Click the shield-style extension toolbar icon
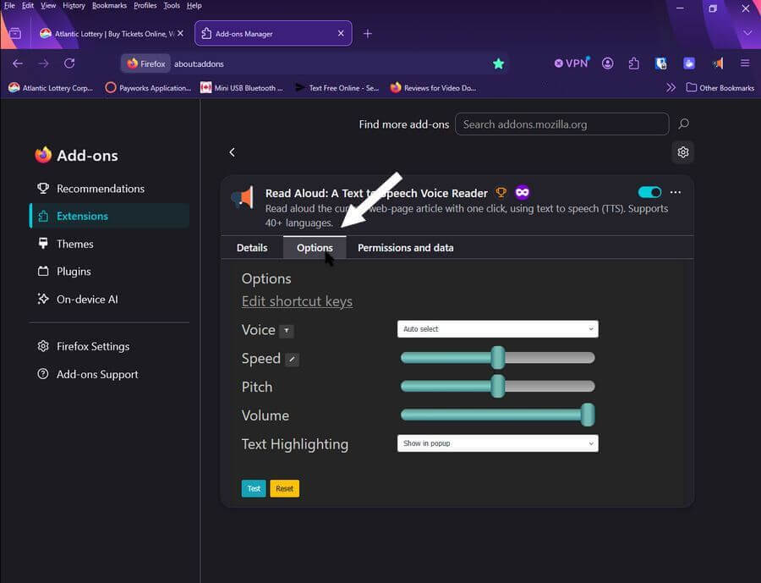Image resolution: width=761 pixels, height=583 pixels. [660, 63]
